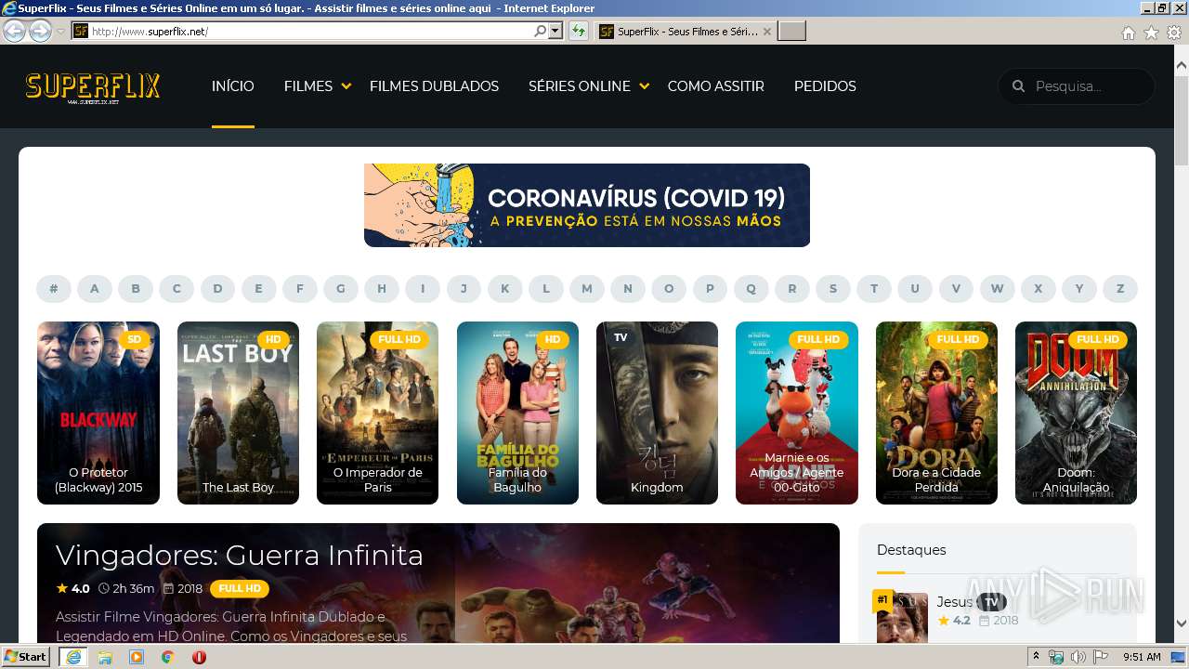Open Família do Bagulho poster
This screenshot has height=669, width=1189.
[x=517, y=413]
